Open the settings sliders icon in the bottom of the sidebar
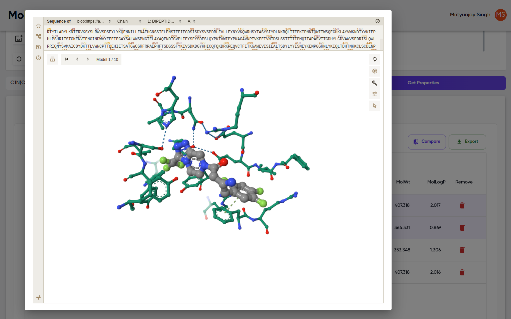 click(x=38, y=298)
